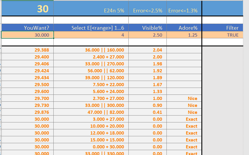Select the 1.33 percent cell
The image size is (249, 155).
pos(147,91)
